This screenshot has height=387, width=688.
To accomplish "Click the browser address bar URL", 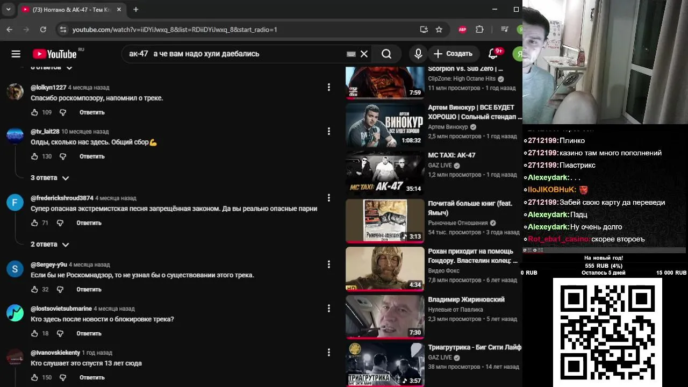I will pyautogui.click(x=175, y=30).
